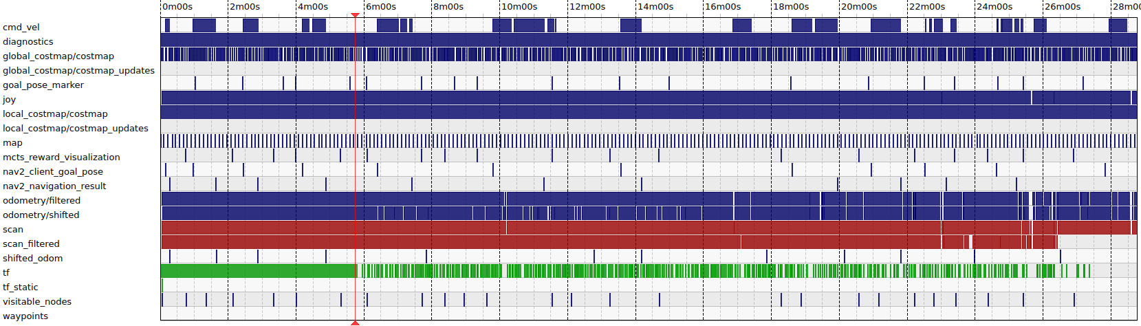1141x326 pixels.
Task: Click the solid green tf message bar
Action: click(258, 271)
